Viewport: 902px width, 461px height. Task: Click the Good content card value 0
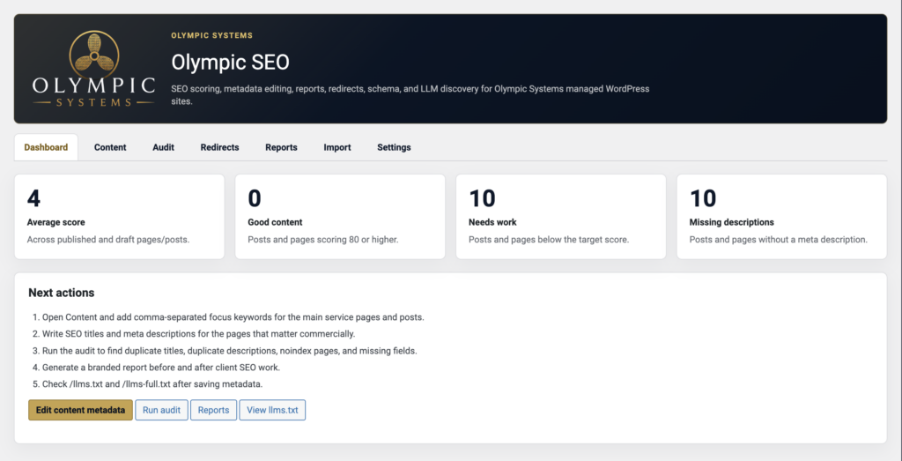255,198
